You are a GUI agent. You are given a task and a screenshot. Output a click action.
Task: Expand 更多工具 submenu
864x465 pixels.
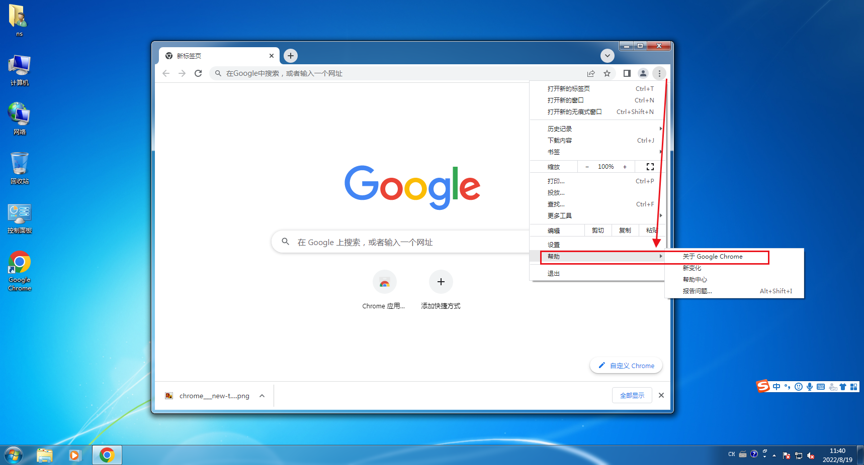(597, 216)
